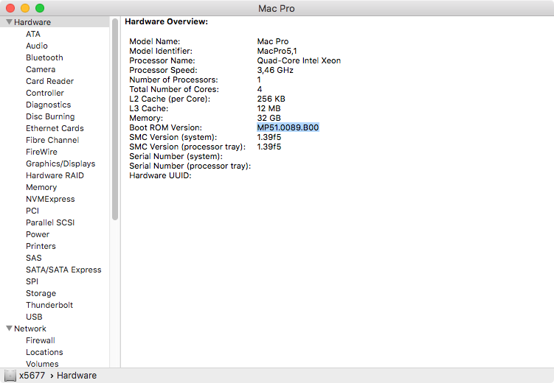The height and width of the screenshot is (383, 554).
Task: Click the Model Name value Mac Pro
Action: pyautogui.click(x=273, y=42)
